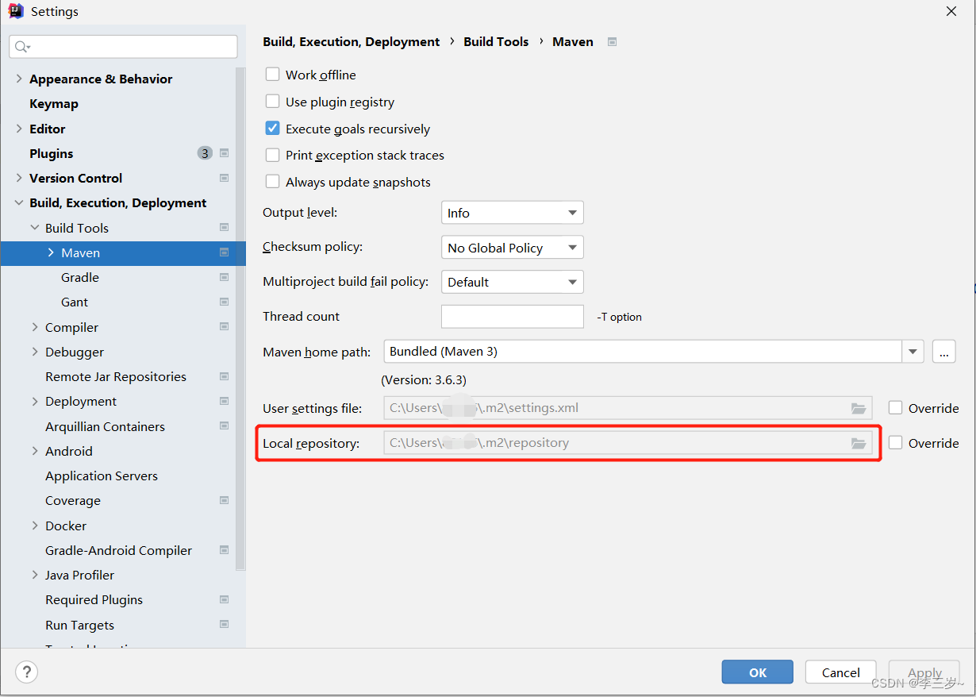This screenshot has width=976, height=697.
Task: Click the project icon next to Deployment
Action: tap(225, 401)
